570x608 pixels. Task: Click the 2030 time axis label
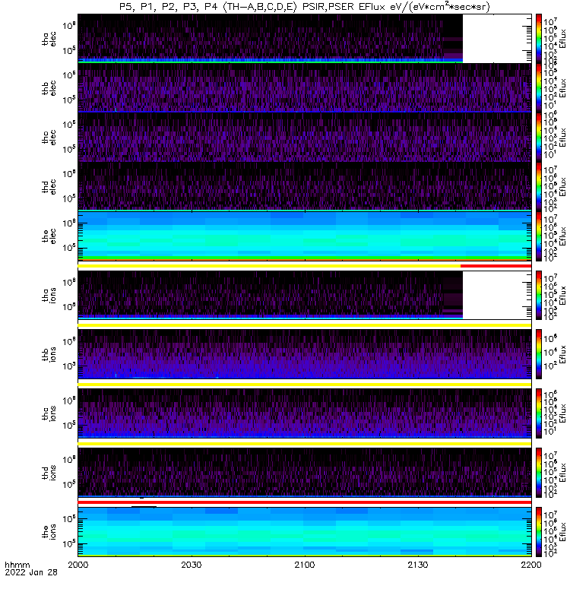192,565
